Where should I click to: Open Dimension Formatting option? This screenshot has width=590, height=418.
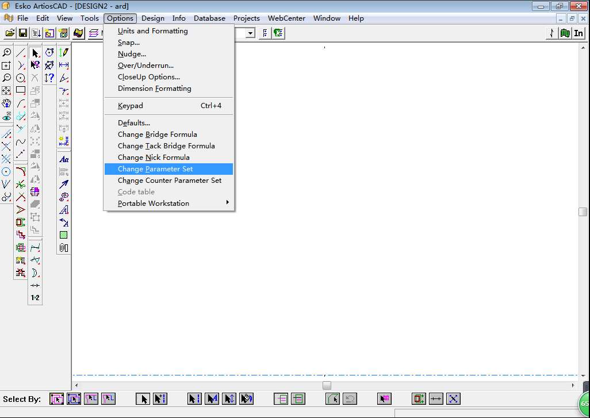click(x=168, y=89)
